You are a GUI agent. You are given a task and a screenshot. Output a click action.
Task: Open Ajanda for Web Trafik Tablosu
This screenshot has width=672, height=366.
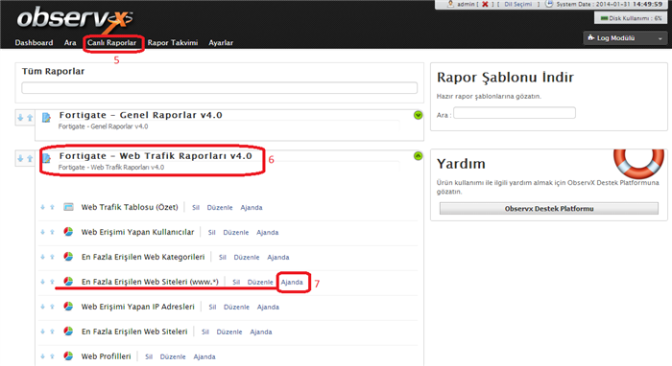click(252, 208)
